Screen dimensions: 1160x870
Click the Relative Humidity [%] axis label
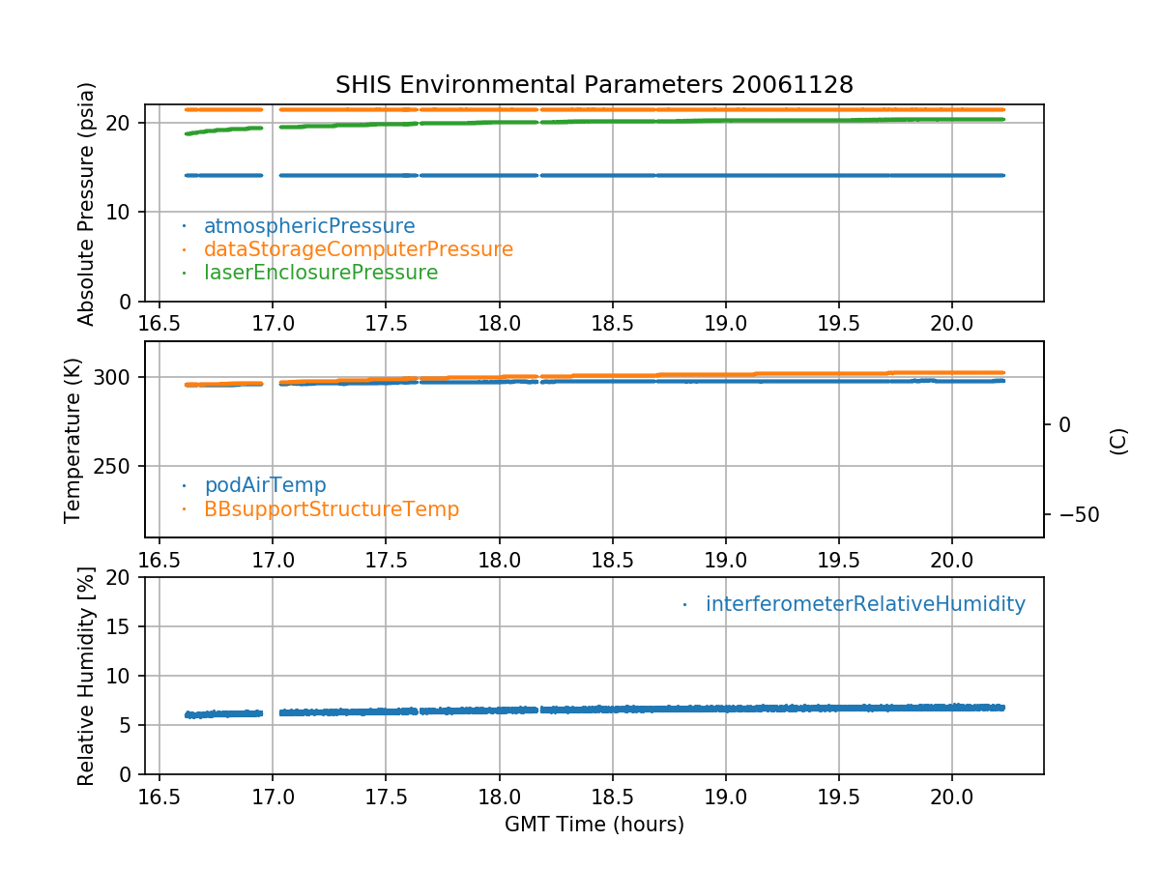(x=87, y=676)
